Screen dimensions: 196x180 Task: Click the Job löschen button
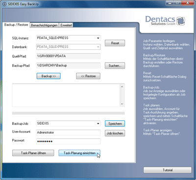pyautogui.click(x=115, y=133)
